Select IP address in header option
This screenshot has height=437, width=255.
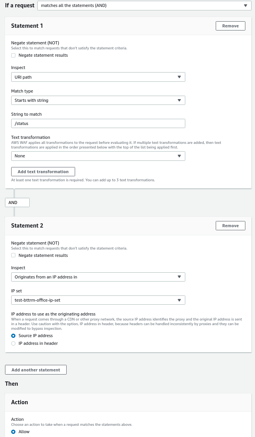pos(13,343)
